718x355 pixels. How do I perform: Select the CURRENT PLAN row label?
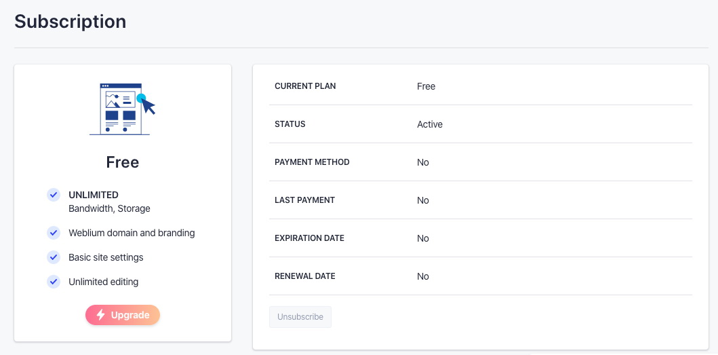(305, 86)
